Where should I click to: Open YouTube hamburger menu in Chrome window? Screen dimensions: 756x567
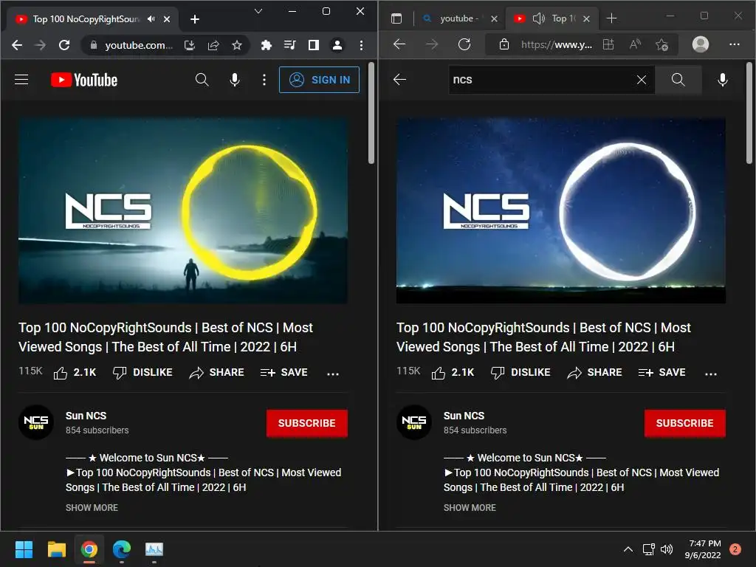[x=21, y=80]
